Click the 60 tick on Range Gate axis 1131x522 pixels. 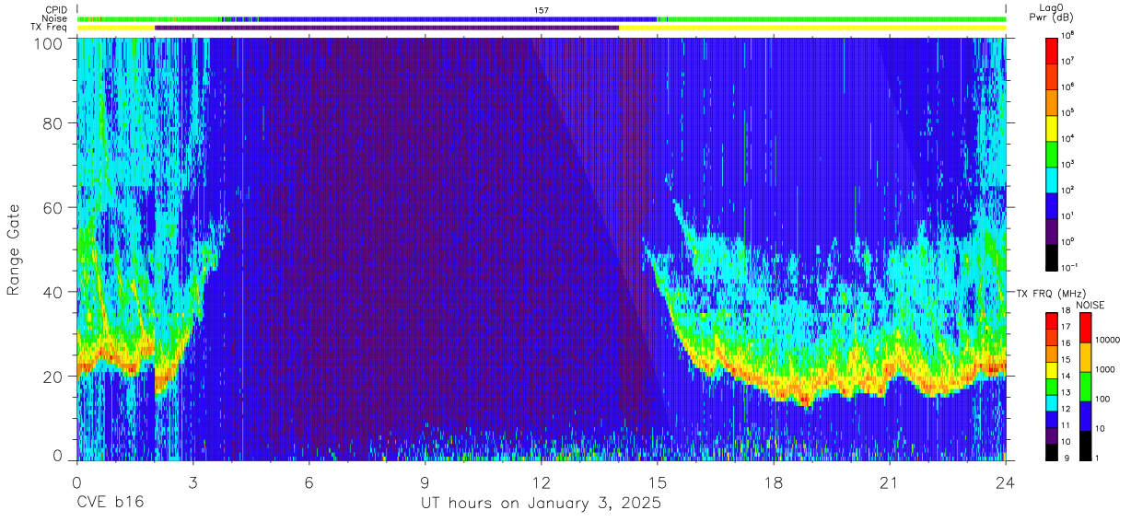(52, 208)
